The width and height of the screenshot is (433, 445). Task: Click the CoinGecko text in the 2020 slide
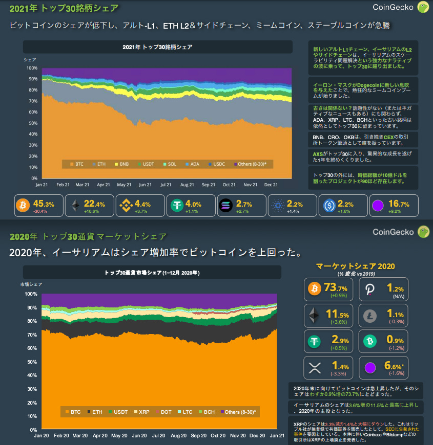[x=393, y=232]
